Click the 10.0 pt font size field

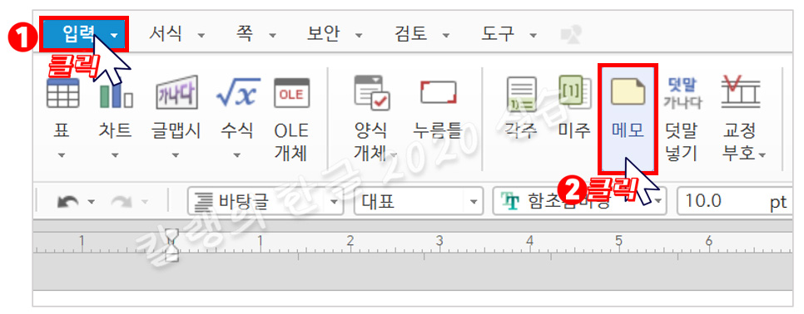coord(734,202)
